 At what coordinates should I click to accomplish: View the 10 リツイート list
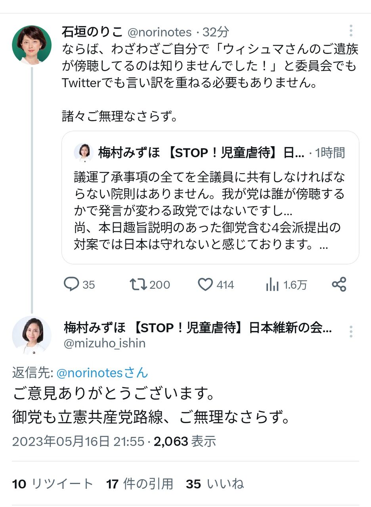pyautogui.click(x=53, y=484)
